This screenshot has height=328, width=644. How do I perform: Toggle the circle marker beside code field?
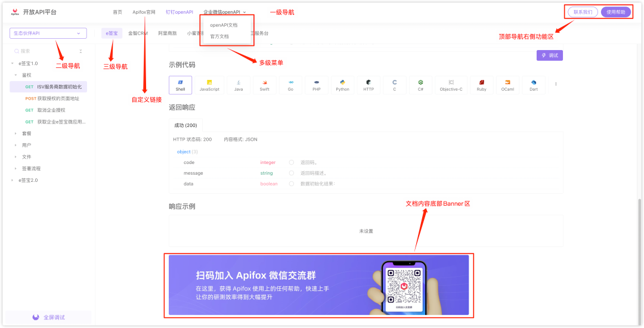[291, 163]
